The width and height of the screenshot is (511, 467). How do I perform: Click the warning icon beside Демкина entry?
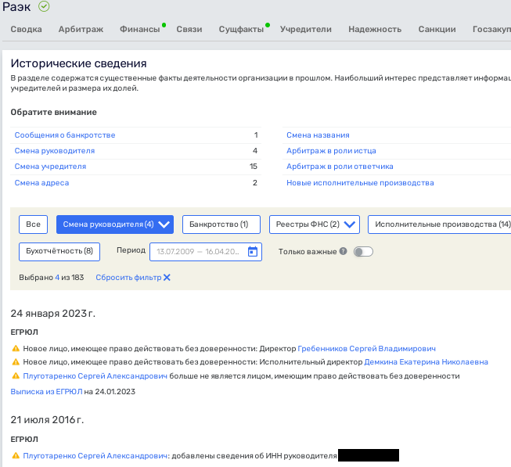(x=16, y=362)
